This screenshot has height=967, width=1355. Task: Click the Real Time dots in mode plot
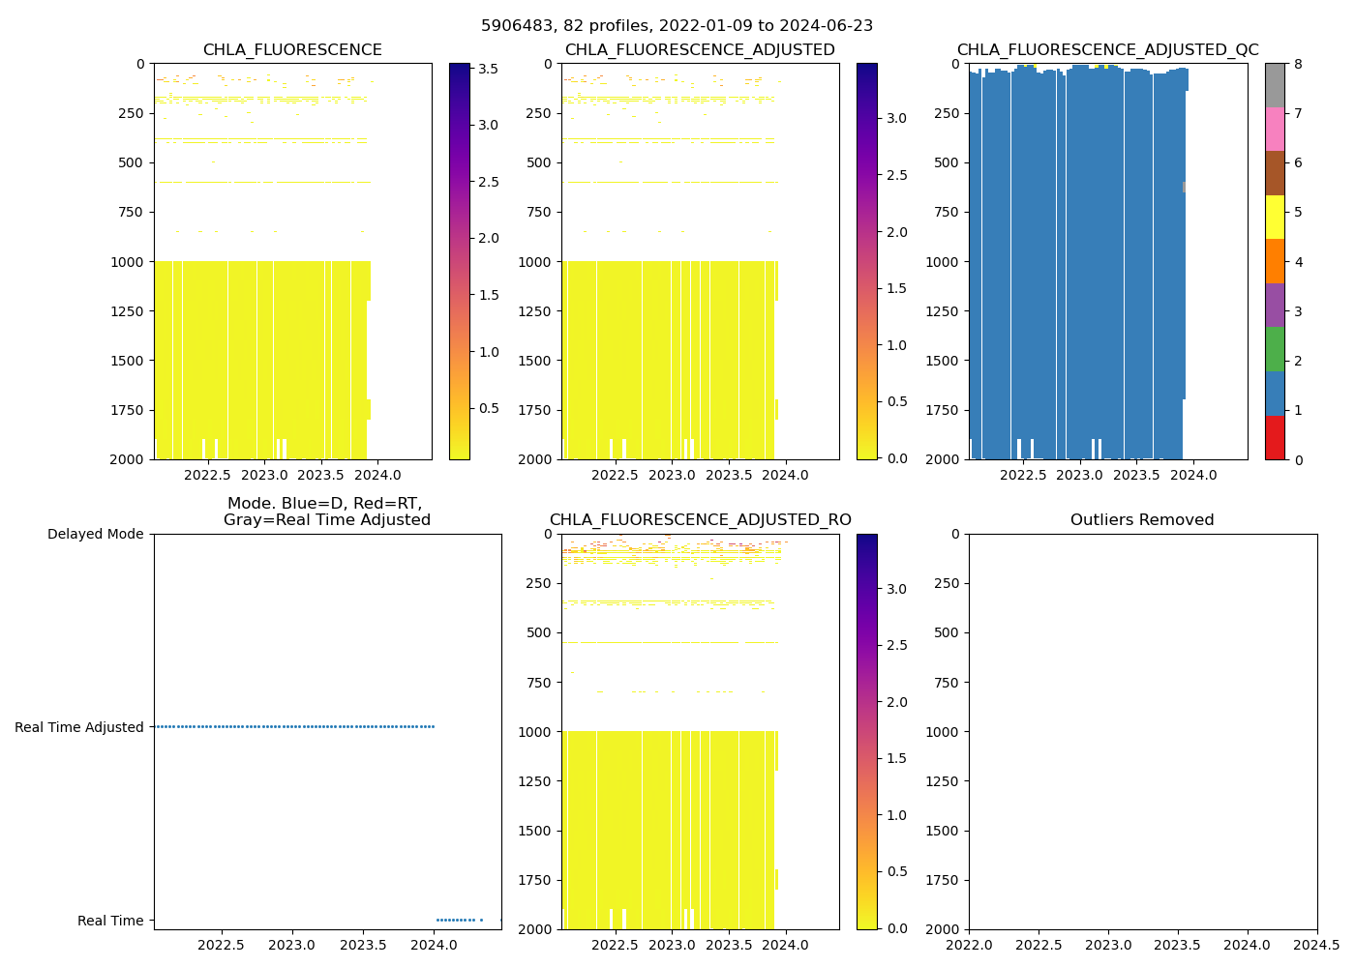point(457,920)
